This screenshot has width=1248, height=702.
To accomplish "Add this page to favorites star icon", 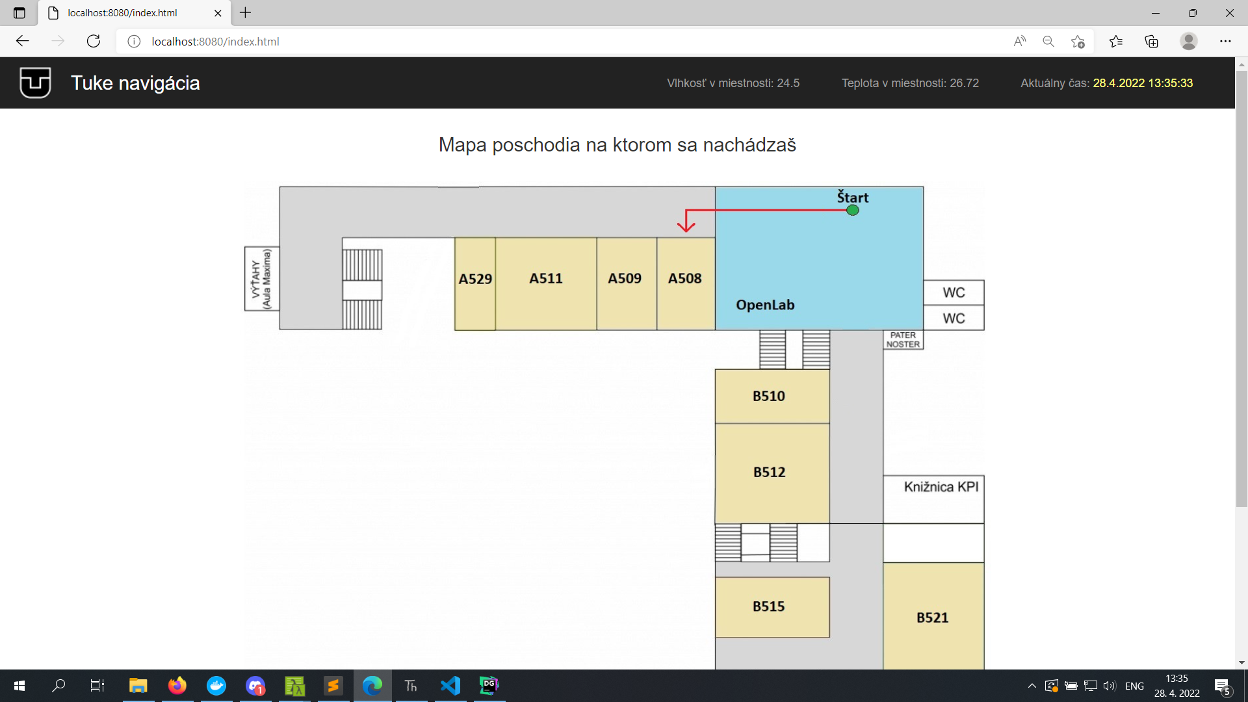I will tap(1078, 42).
